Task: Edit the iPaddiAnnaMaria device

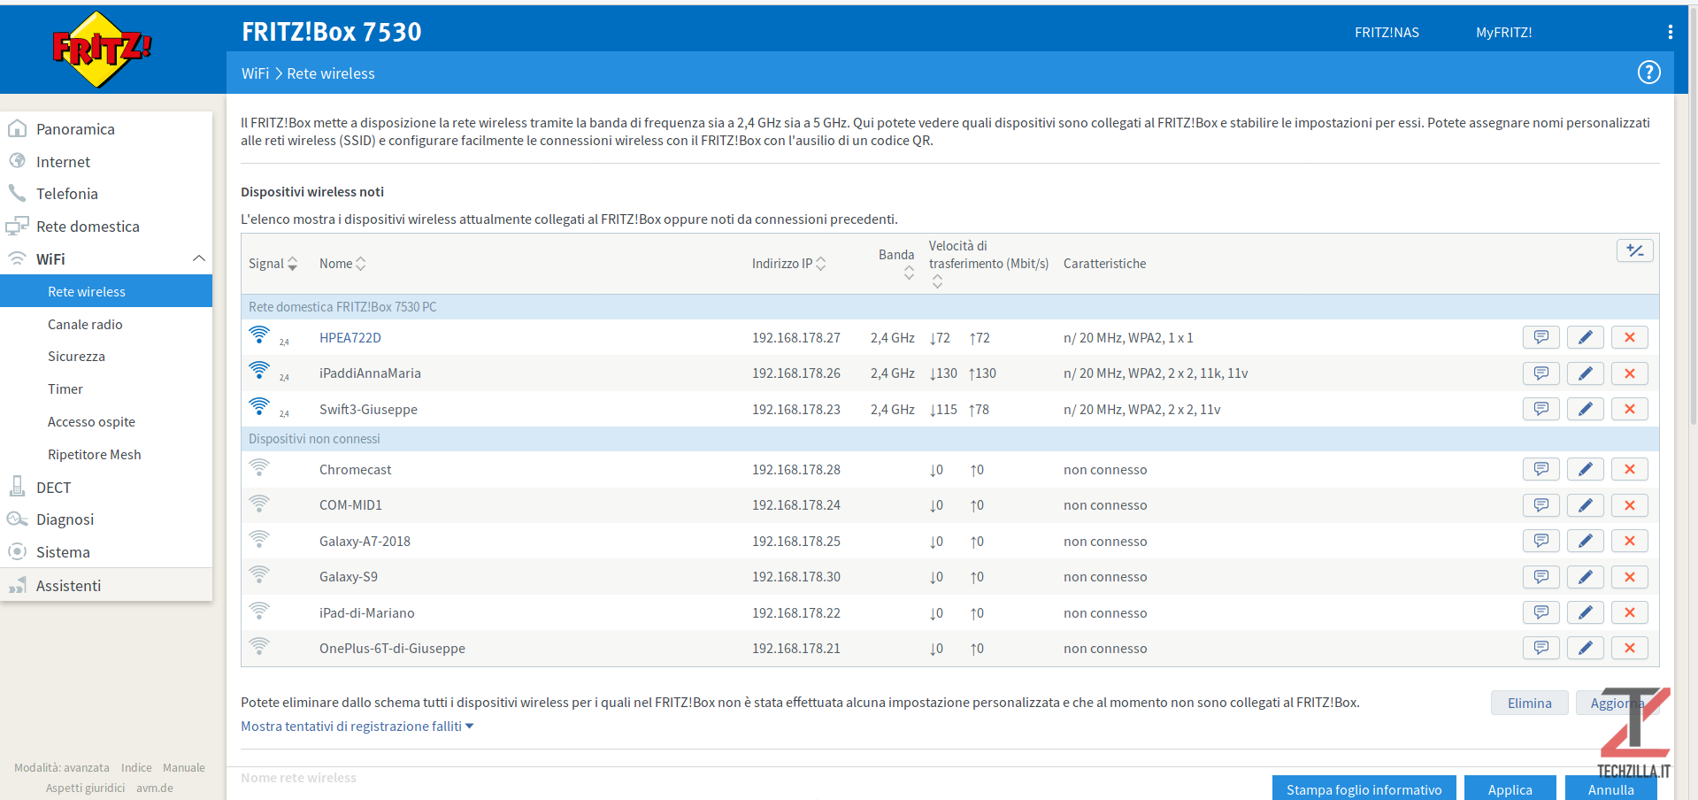Action: click(1585, 373)
